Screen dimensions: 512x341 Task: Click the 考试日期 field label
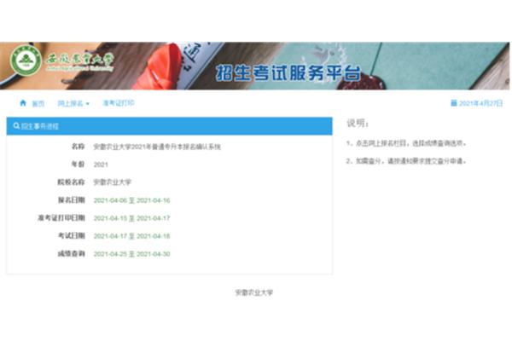click(x=72, y=235)
